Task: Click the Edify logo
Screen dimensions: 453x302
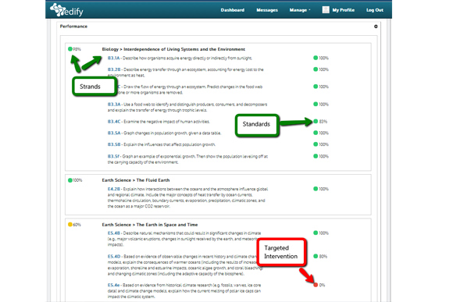Action: pos(66,10)
